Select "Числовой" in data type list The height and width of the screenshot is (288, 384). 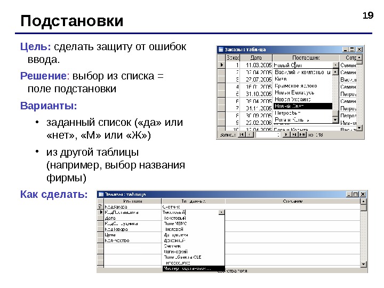point(194,229)
